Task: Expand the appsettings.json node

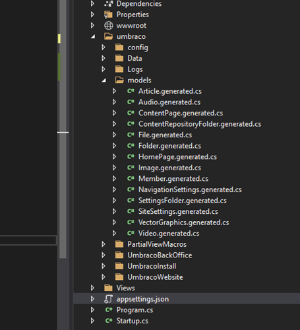Action: (x=92, y=299)
